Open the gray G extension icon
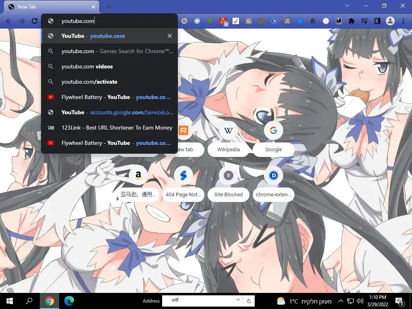412x309 pixels. point(249,21)
